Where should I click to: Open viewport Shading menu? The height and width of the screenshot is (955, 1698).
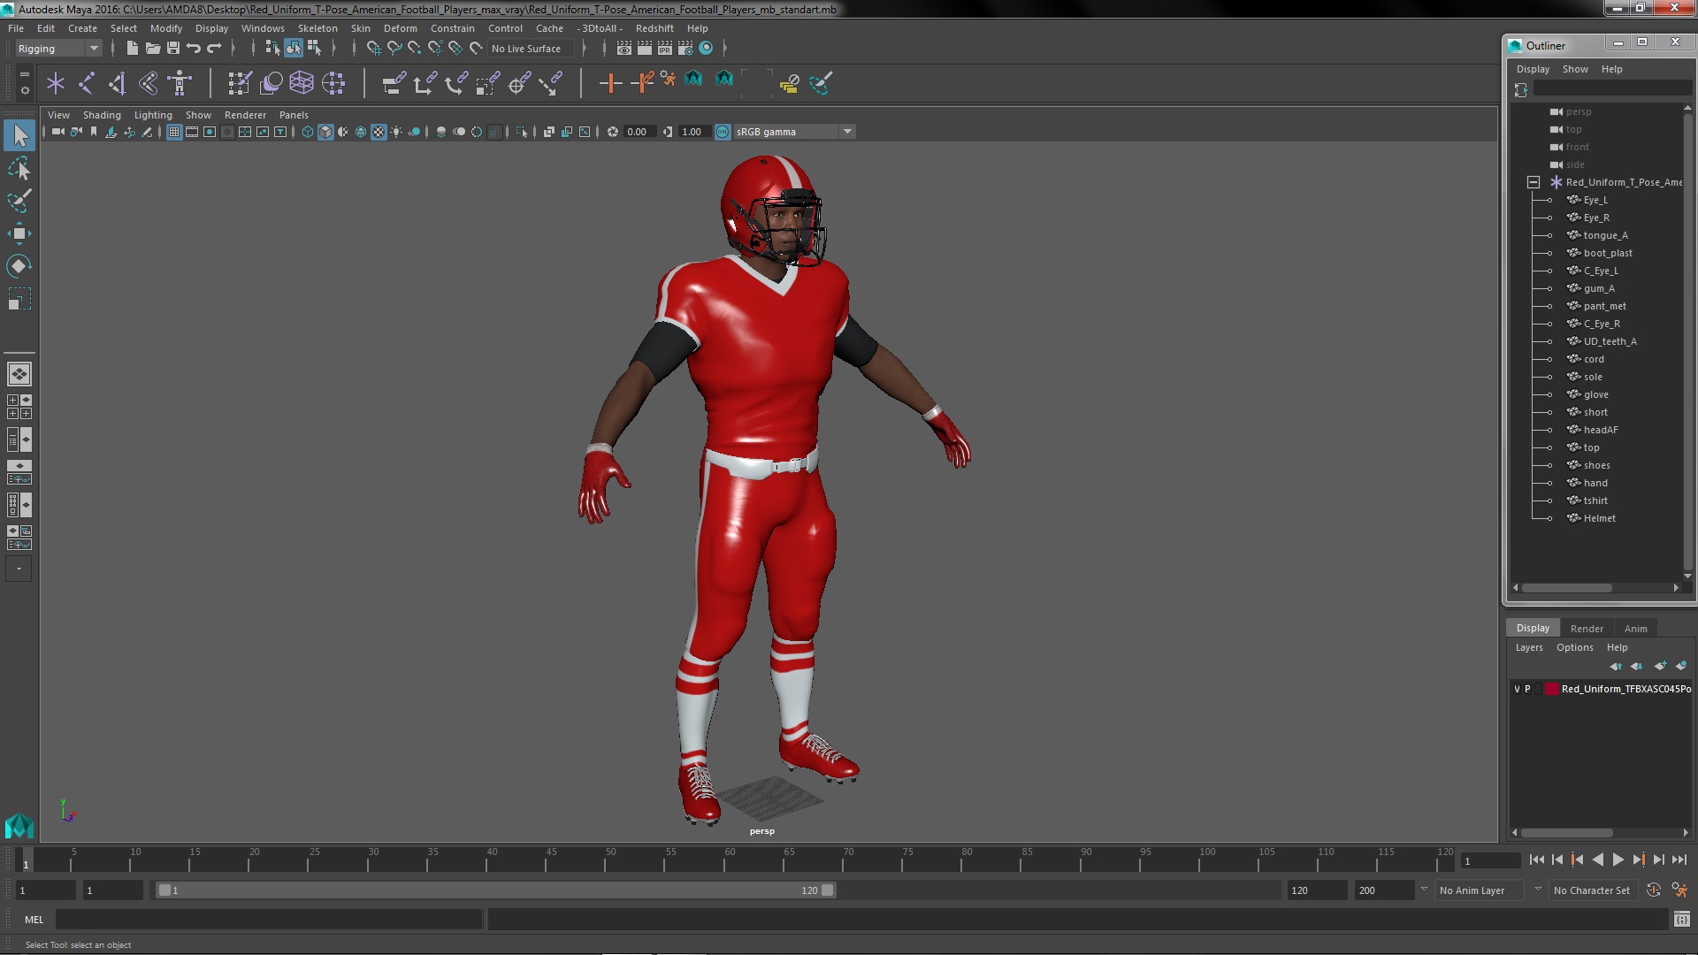coord(102,115)
